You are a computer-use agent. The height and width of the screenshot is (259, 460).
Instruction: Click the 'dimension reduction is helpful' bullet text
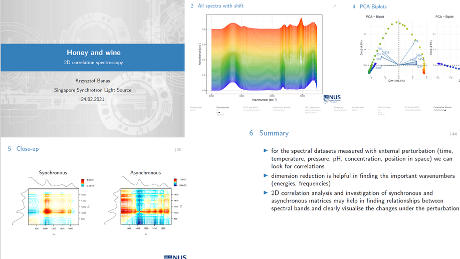[x=363, y=179]
